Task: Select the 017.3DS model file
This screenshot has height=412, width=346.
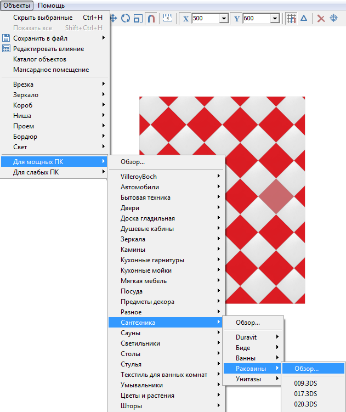Action: (305, 394)
